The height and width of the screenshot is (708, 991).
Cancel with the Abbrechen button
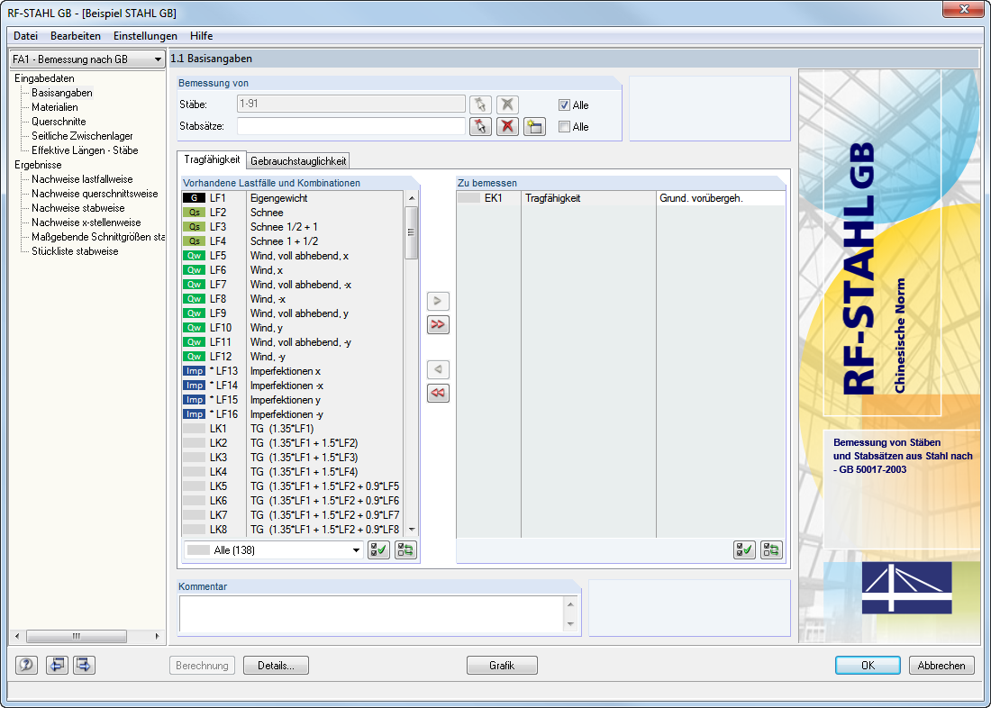pyautogui.click(x=941, y=665)
